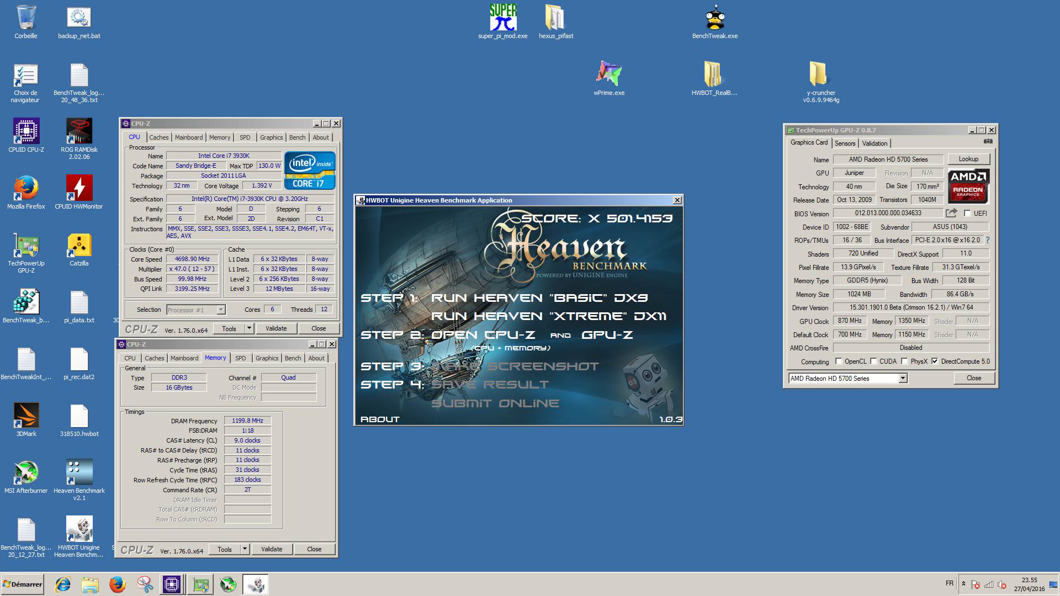
Task: Open the Corbeille recycle bin icon
Action: click(26, 22)
